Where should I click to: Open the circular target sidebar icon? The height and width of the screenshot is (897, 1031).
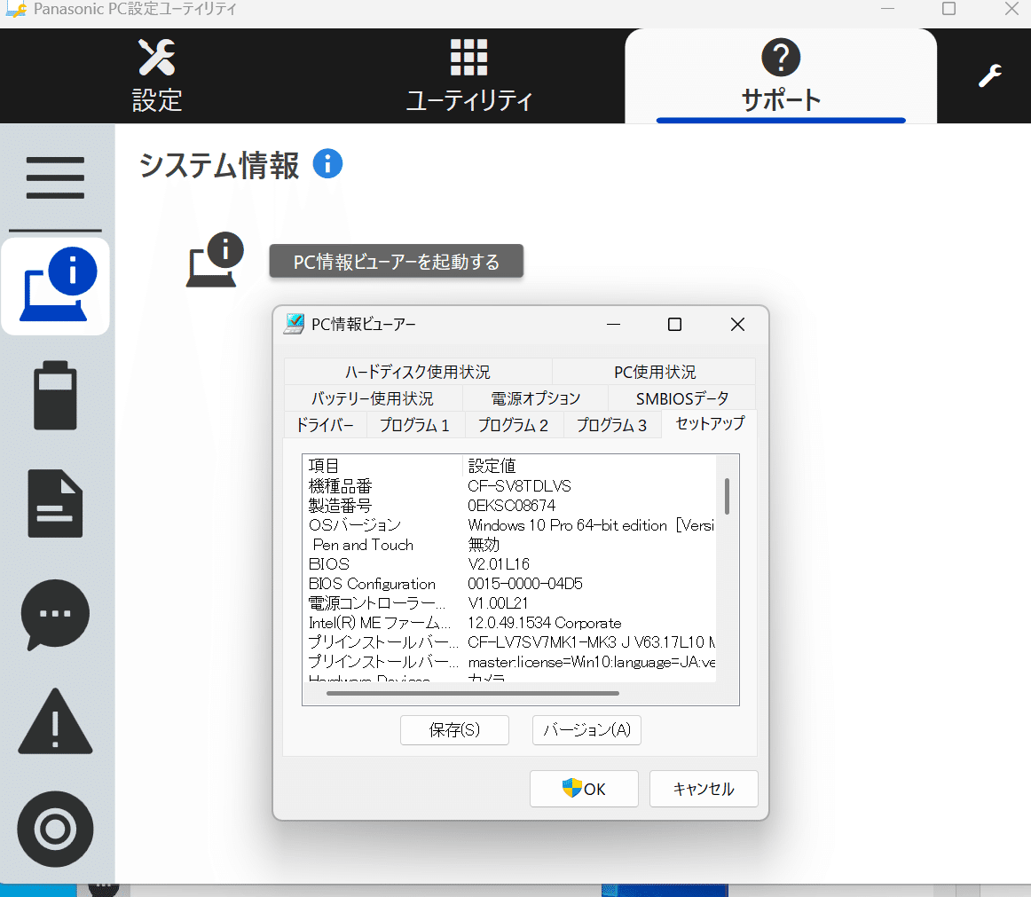click(x=55, y=829)
